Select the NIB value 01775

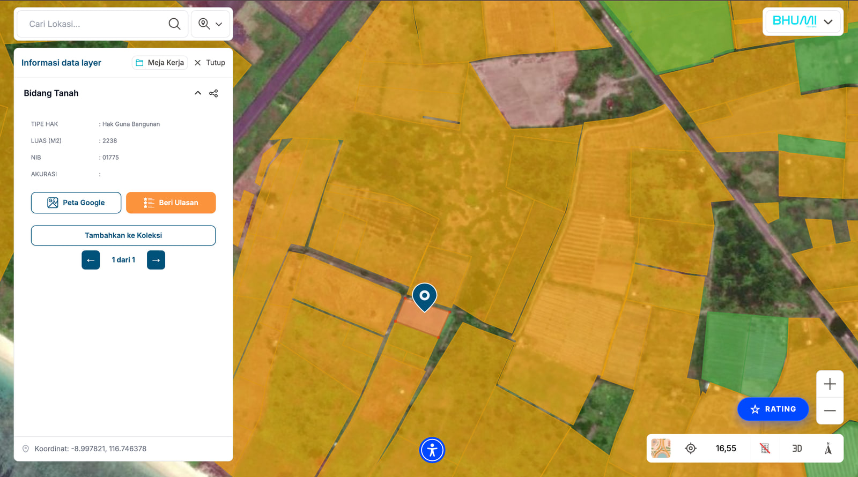(x=110, y=158)
